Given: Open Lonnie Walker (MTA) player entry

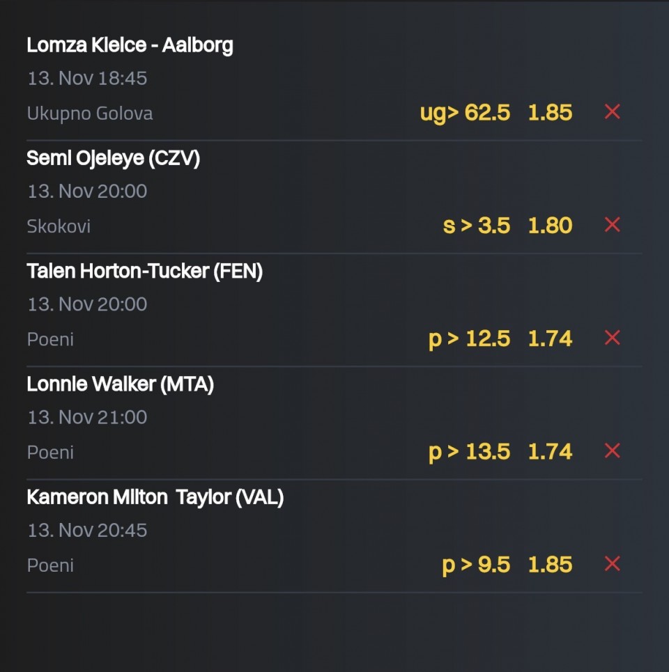Looking at the screenshot, I should click(x=120, y=384).
